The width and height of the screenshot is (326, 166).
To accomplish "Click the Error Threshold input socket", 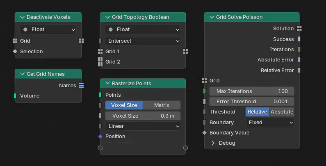I will 204,102.
